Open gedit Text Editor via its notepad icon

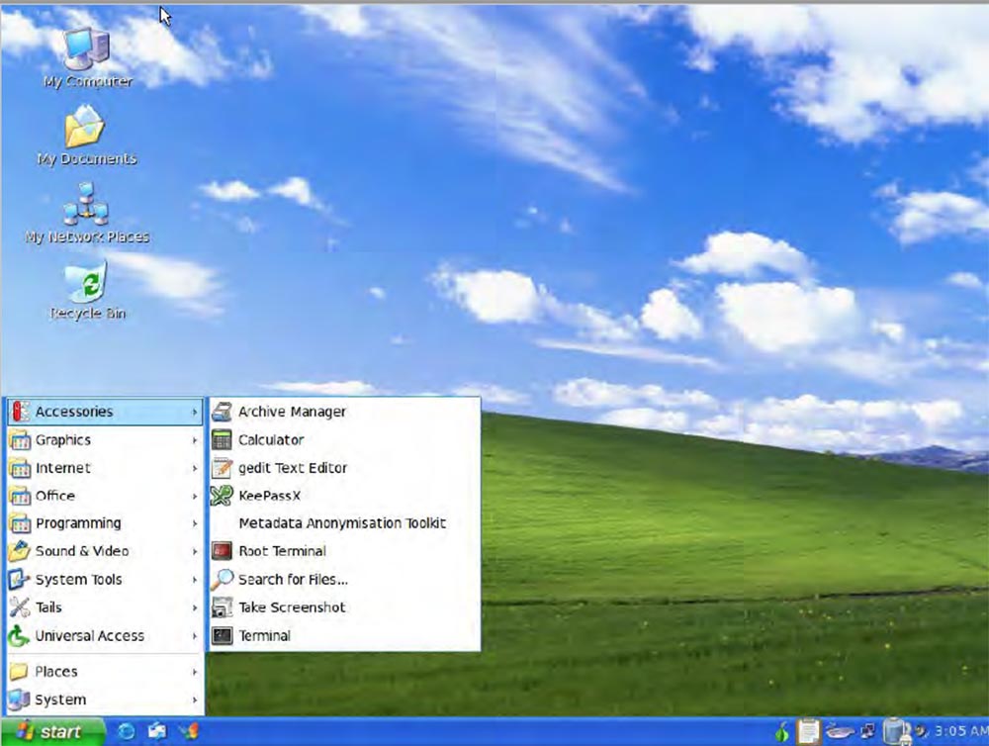point(222,468)
